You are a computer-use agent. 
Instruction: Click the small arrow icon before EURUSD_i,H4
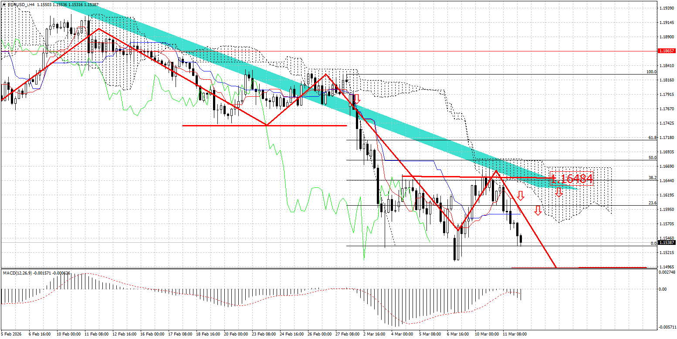coord(4,5)
